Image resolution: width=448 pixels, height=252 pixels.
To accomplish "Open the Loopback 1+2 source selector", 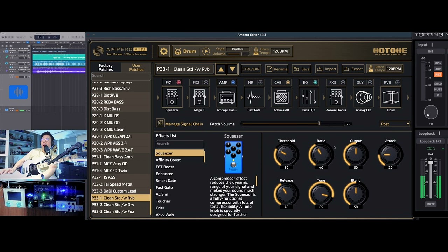I will [430, 141].
